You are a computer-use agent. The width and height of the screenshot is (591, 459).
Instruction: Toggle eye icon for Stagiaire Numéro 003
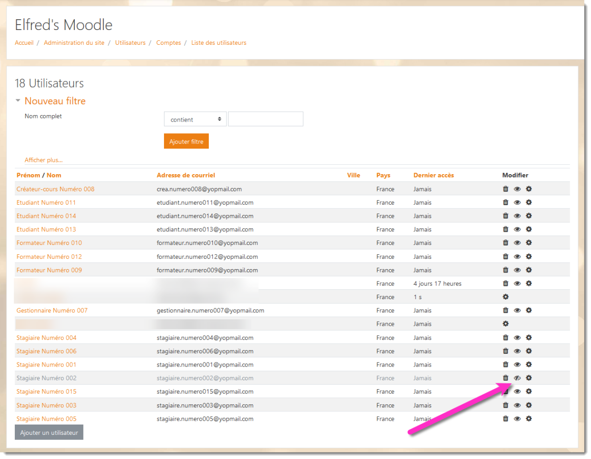click(517, 405)
